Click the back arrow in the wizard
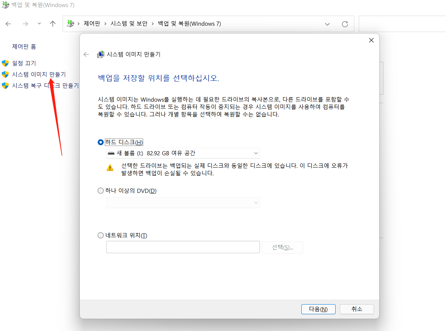The width and height of the screenshot is (446, 331). pyautogui.click(x=86, y=54)
